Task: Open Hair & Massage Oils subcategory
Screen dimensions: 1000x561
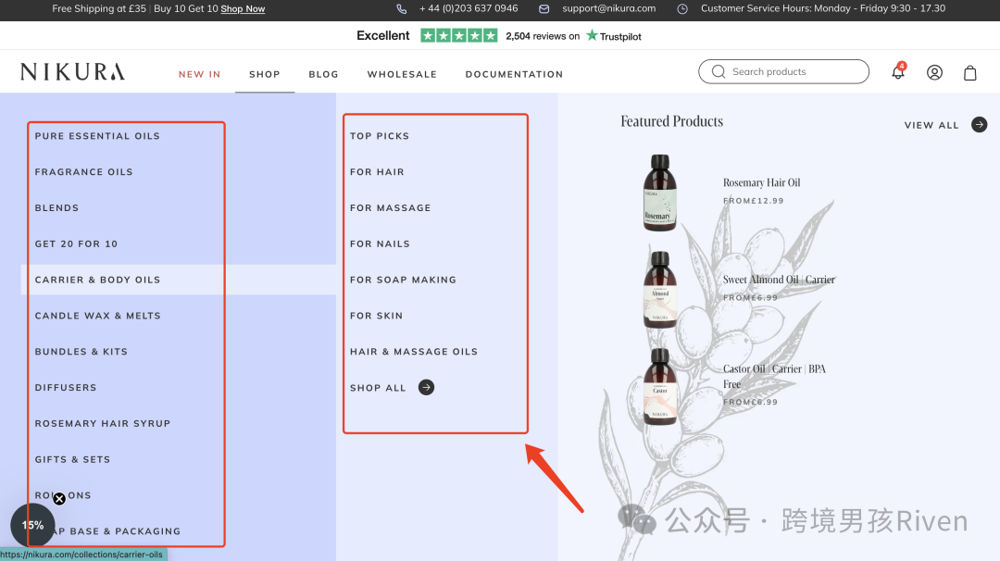Action: click(x=414, y=351)
